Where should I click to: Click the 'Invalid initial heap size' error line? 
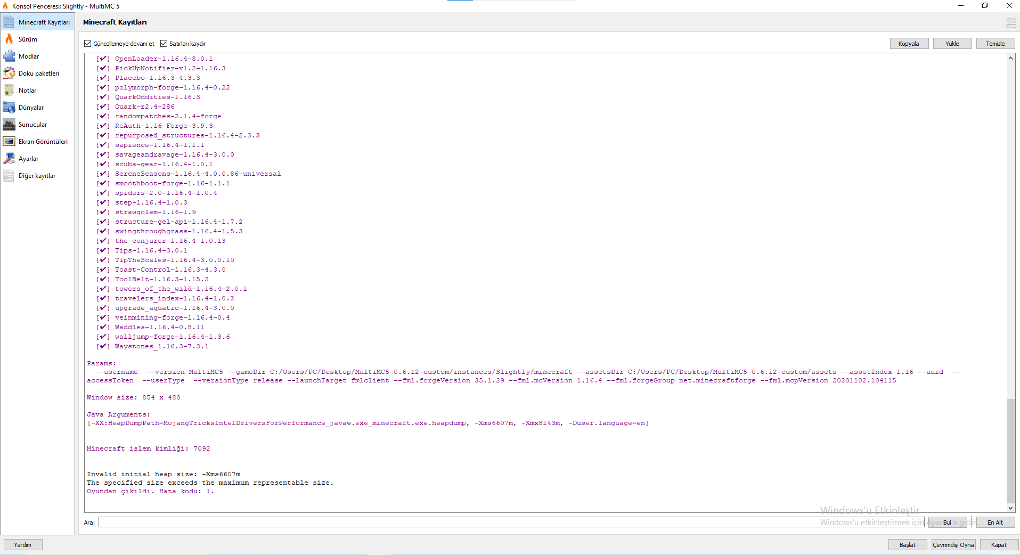point(164,474)
